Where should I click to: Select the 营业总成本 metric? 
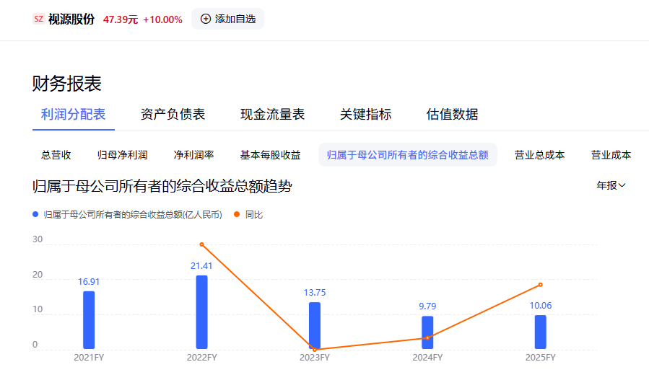pos(539,155)
